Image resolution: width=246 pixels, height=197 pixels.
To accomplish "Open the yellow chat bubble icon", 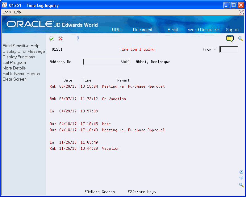I will (x=230, y=39).
